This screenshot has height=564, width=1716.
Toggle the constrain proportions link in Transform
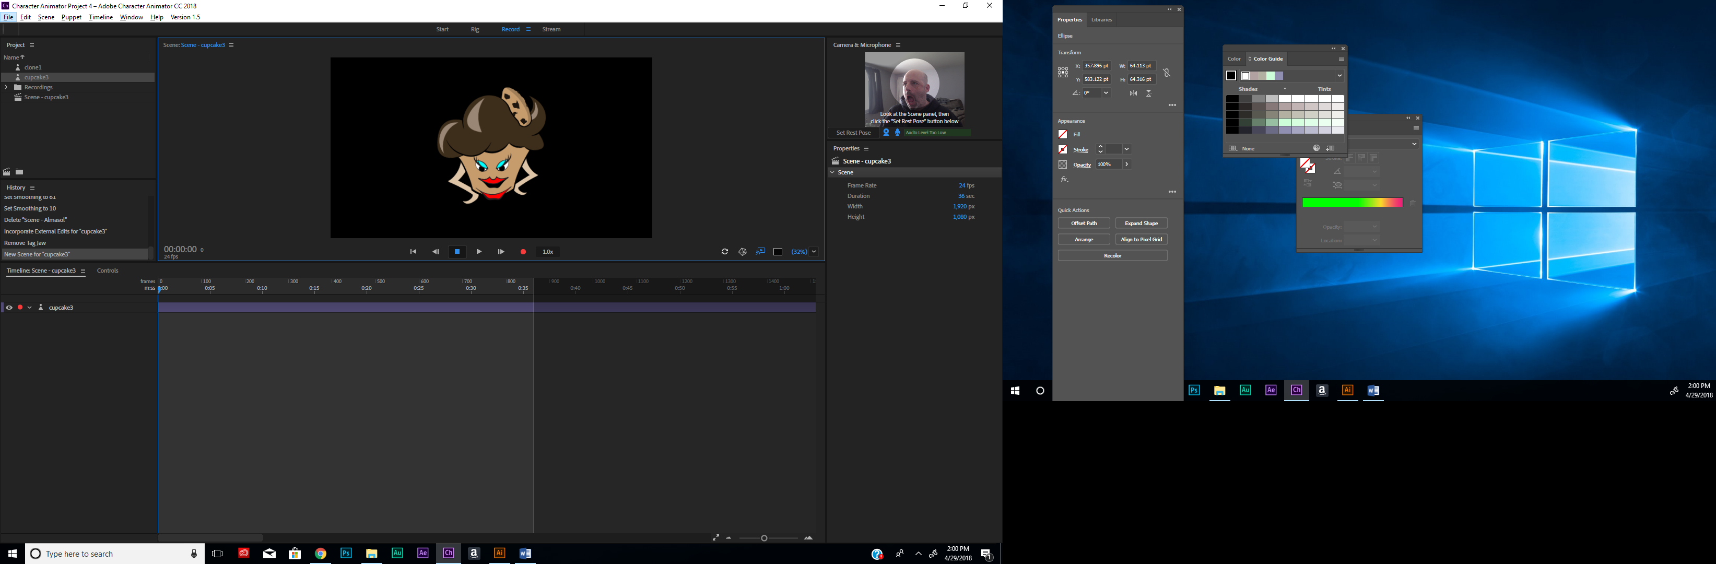tap(1167, 73)
